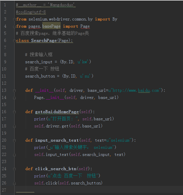Click the 点击 百度一下 string on line 25

(x=73, y=176)
